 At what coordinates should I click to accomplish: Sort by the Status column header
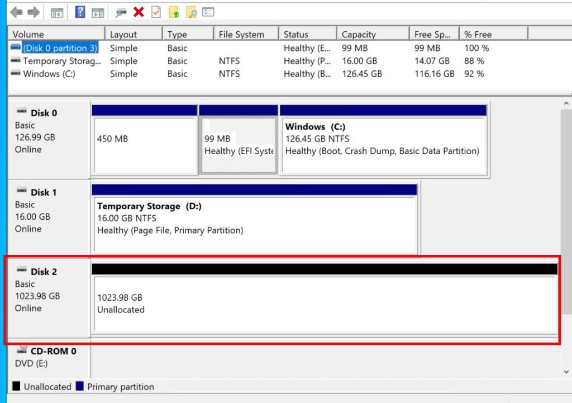308,34
